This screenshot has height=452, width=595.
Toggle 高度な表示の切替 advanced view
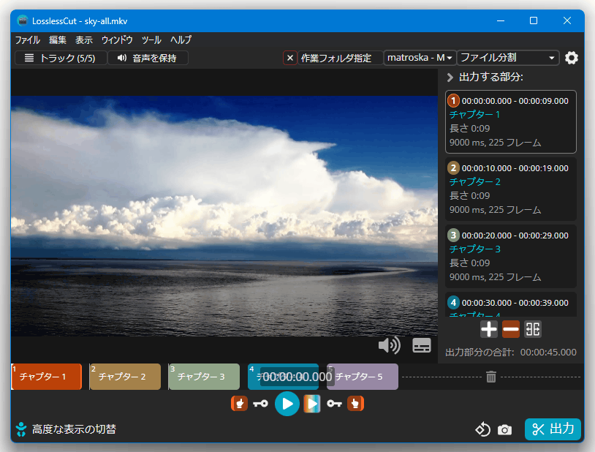[x=66, y=429]
